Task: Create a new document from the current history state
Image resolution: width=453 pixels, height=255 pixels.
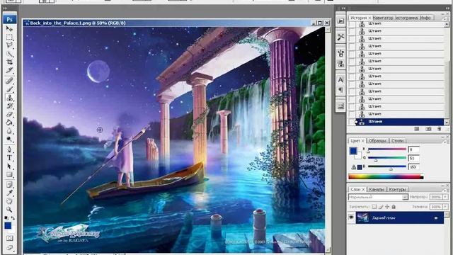Action: click(417, 129)
